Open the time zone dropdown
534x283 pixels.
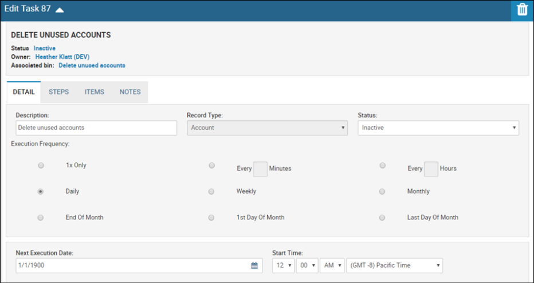395,265
